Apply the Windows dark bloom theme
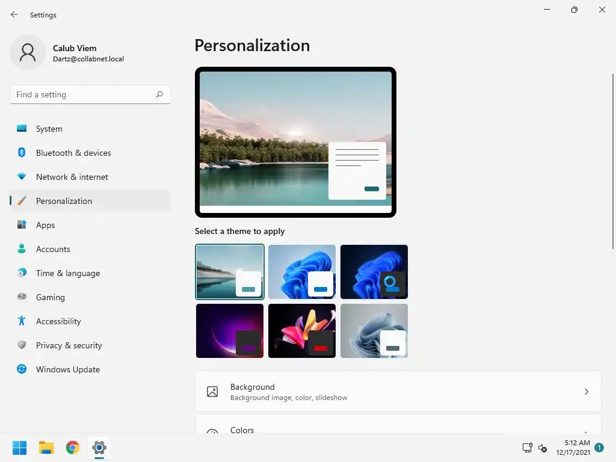Screen dimensions: 616x462 tap(374, 272)
